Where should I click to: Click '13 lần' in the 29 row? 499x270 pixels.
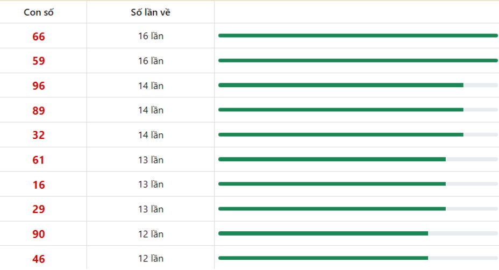pyautogui.click(x=151, y=209)
